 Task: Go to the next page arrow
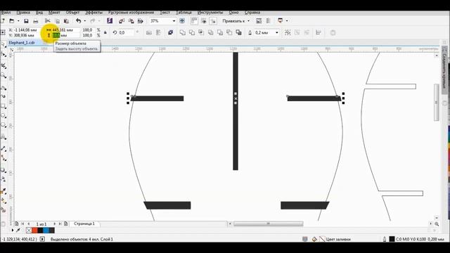[55, 223]
